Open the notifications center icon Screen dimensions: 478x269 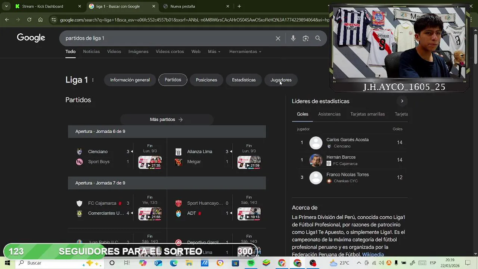tap(468, 263)
